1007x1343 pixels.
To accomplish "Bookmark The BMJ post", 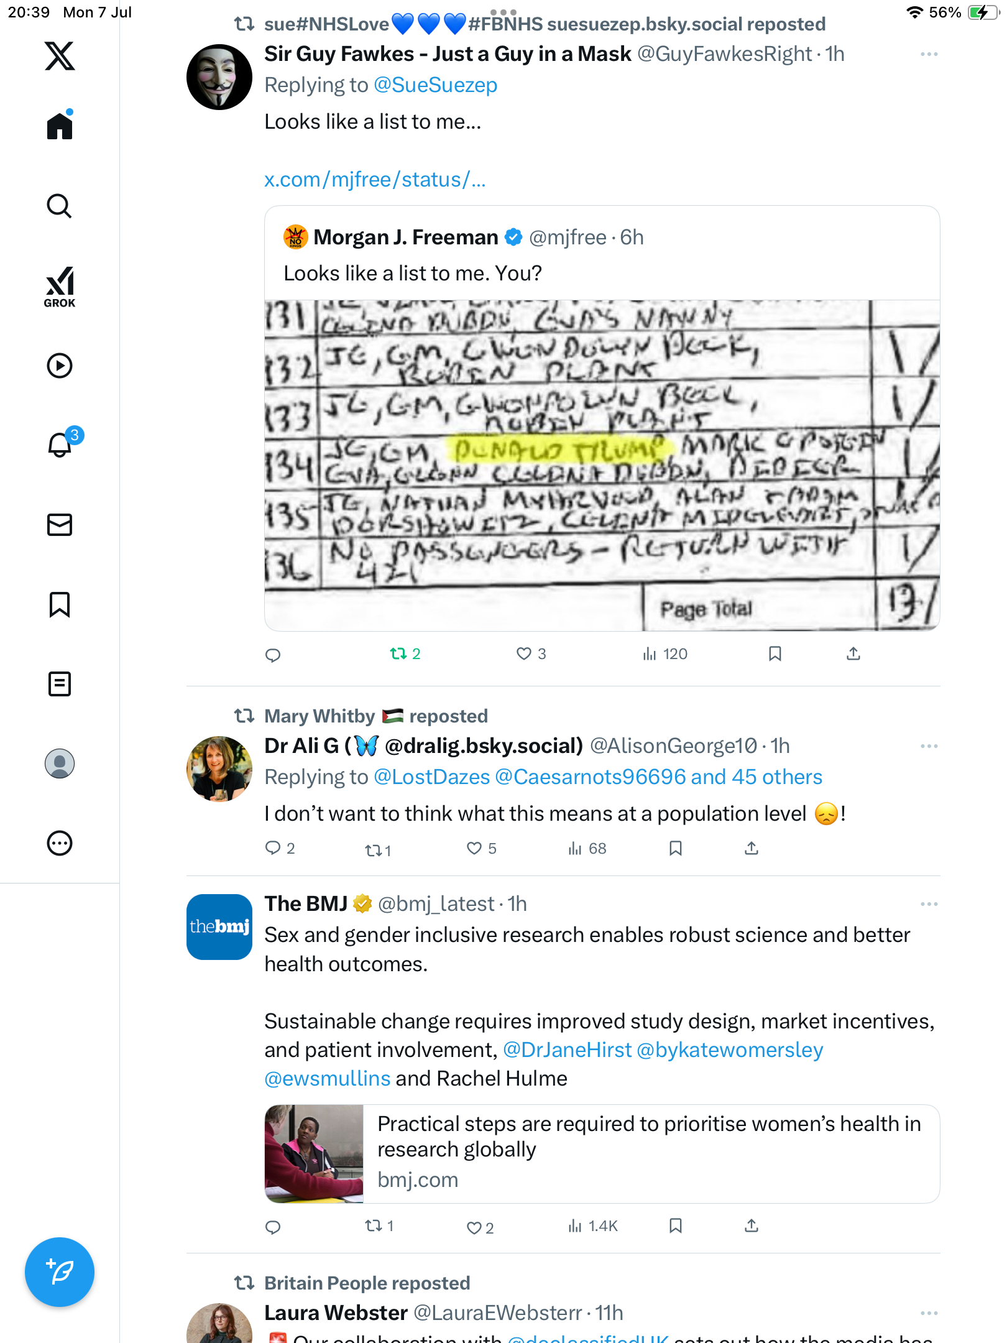I will [x=676, y=1225].
